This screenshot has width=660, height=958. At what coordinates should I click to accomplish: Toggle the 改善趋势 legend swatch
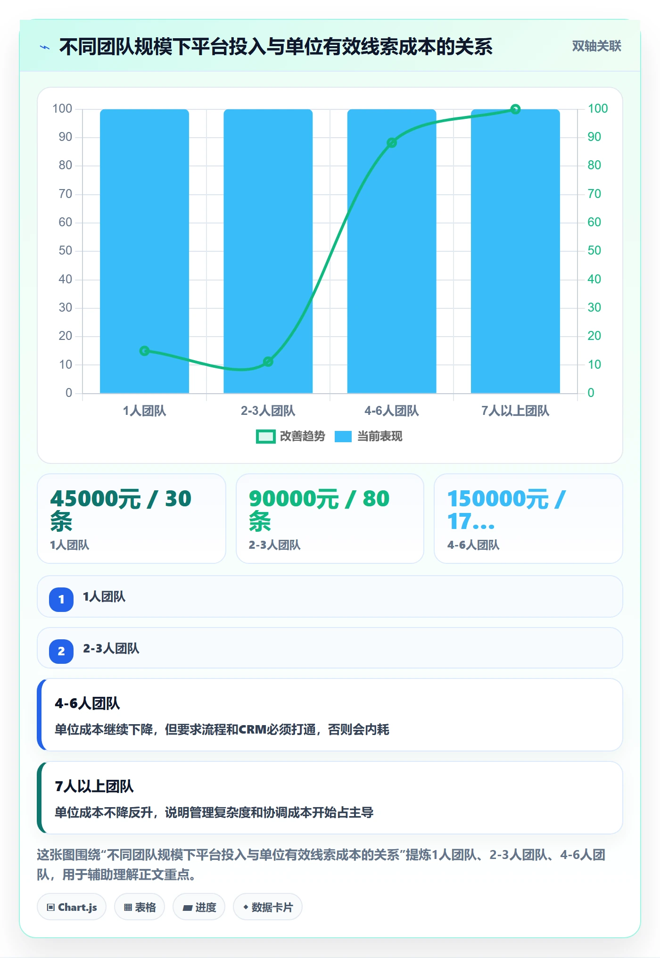(265, 437)
